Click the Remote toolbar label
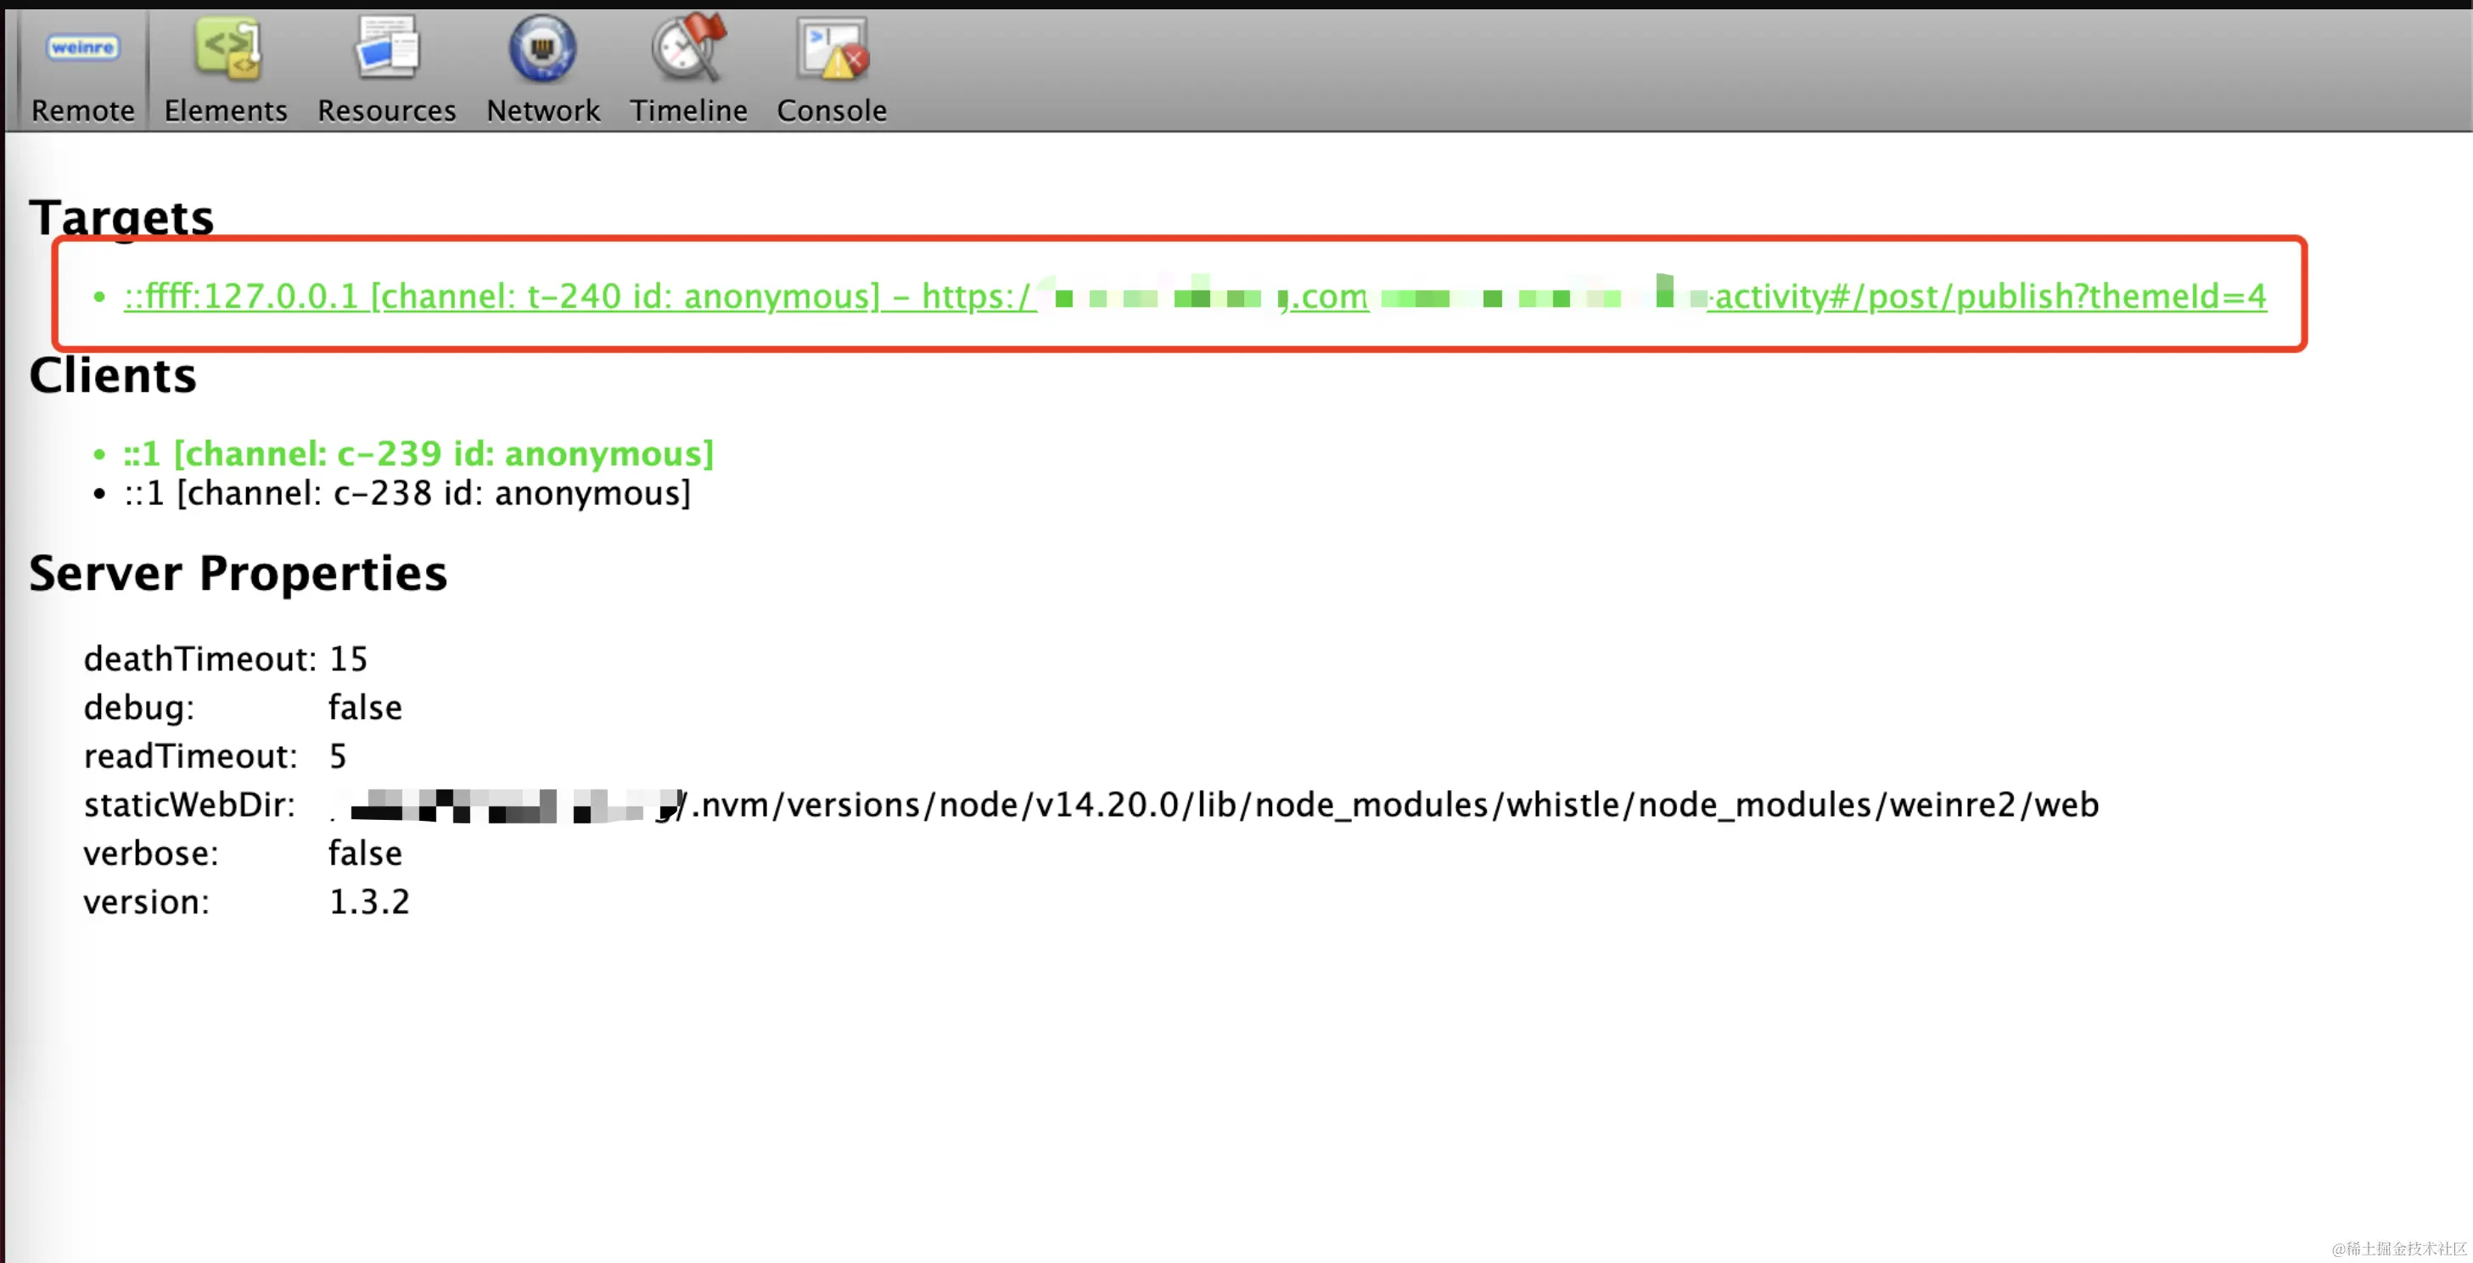 coord(83,110)
